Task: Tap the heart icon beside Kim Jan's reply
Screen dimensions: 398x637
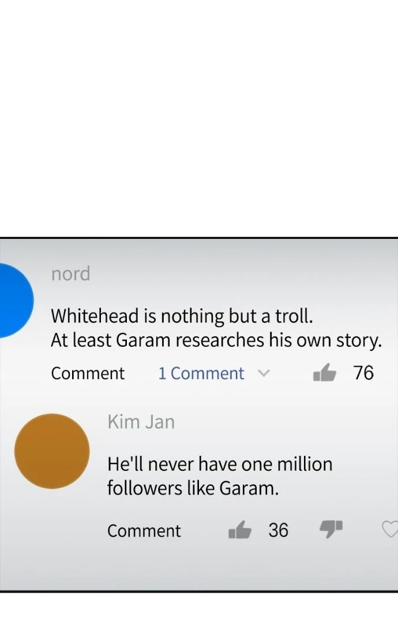Action: click(x=391, y=529)
